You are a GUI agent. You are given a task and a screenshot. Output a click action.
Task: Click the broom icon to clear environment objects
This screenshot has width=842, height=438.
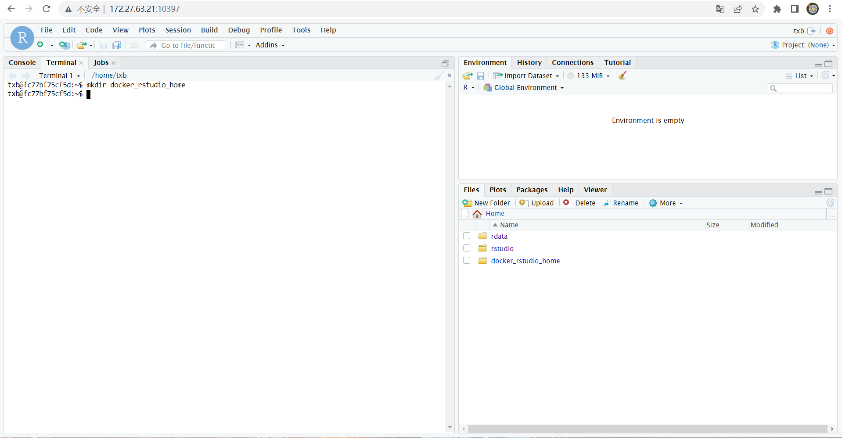623,75
